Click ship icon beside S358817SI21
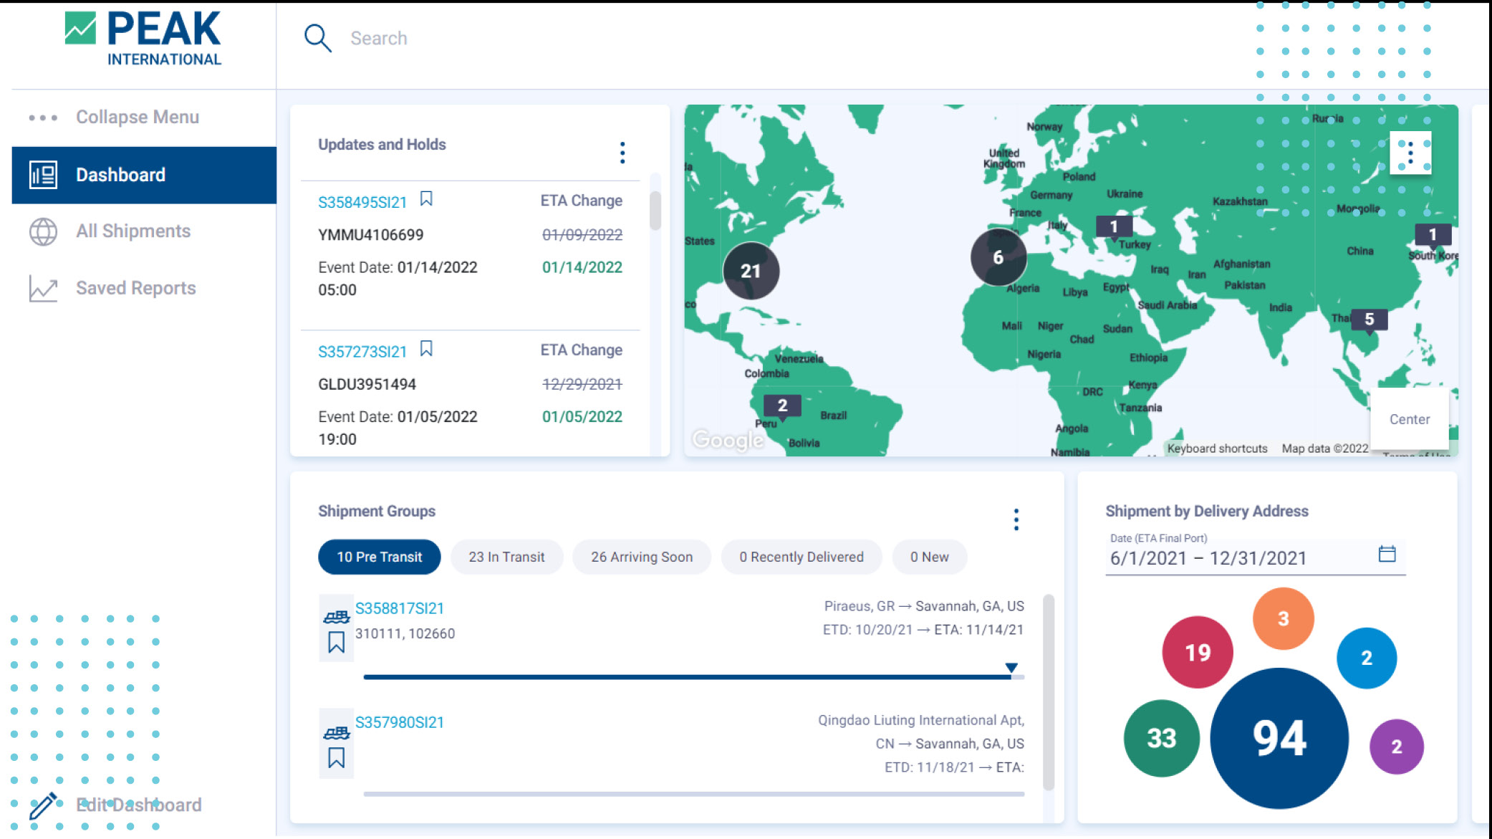 [x=336, y=616]
